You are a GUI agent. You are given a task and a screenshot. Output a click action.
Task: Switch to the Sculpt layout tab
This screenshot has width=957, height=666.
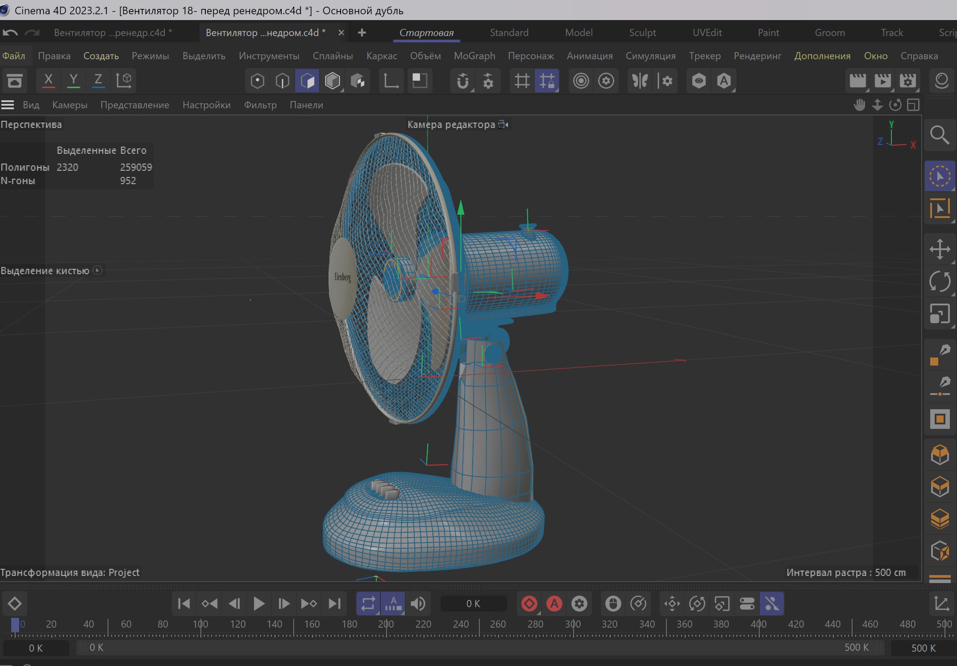(x=642, y=33)
